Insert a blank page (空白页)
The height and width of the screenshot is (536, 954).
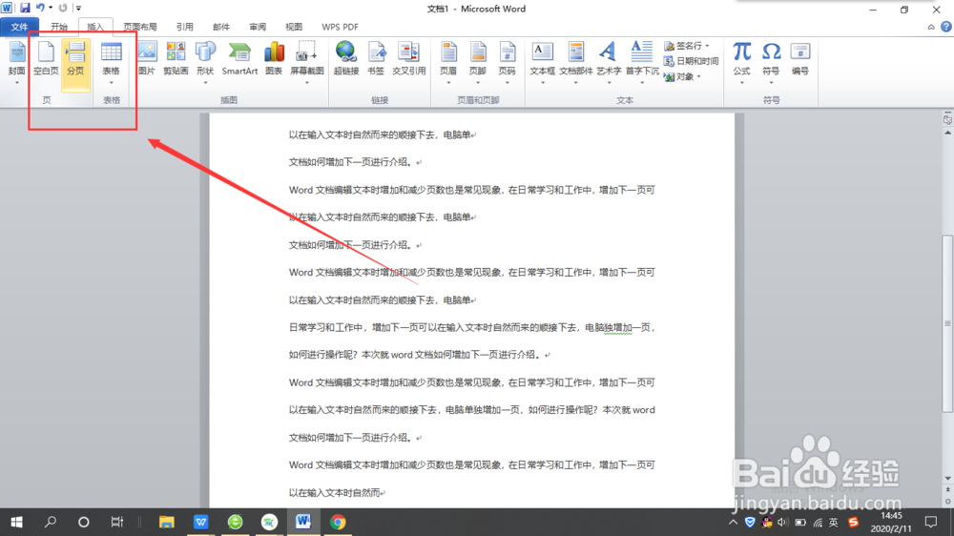point(46,59)
